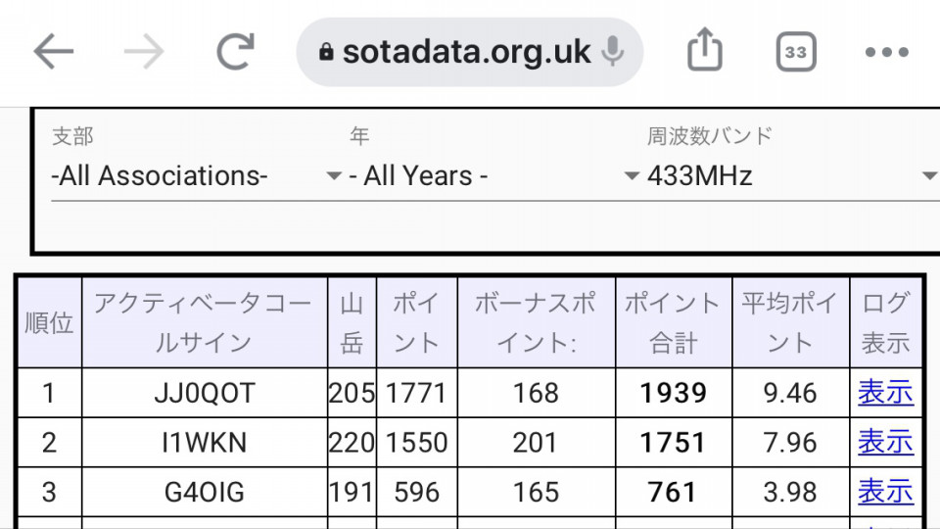Click 表示 log link for I1WKN
Image resolution: width=940 pixels, height=529 pixels.
[885, 442]
